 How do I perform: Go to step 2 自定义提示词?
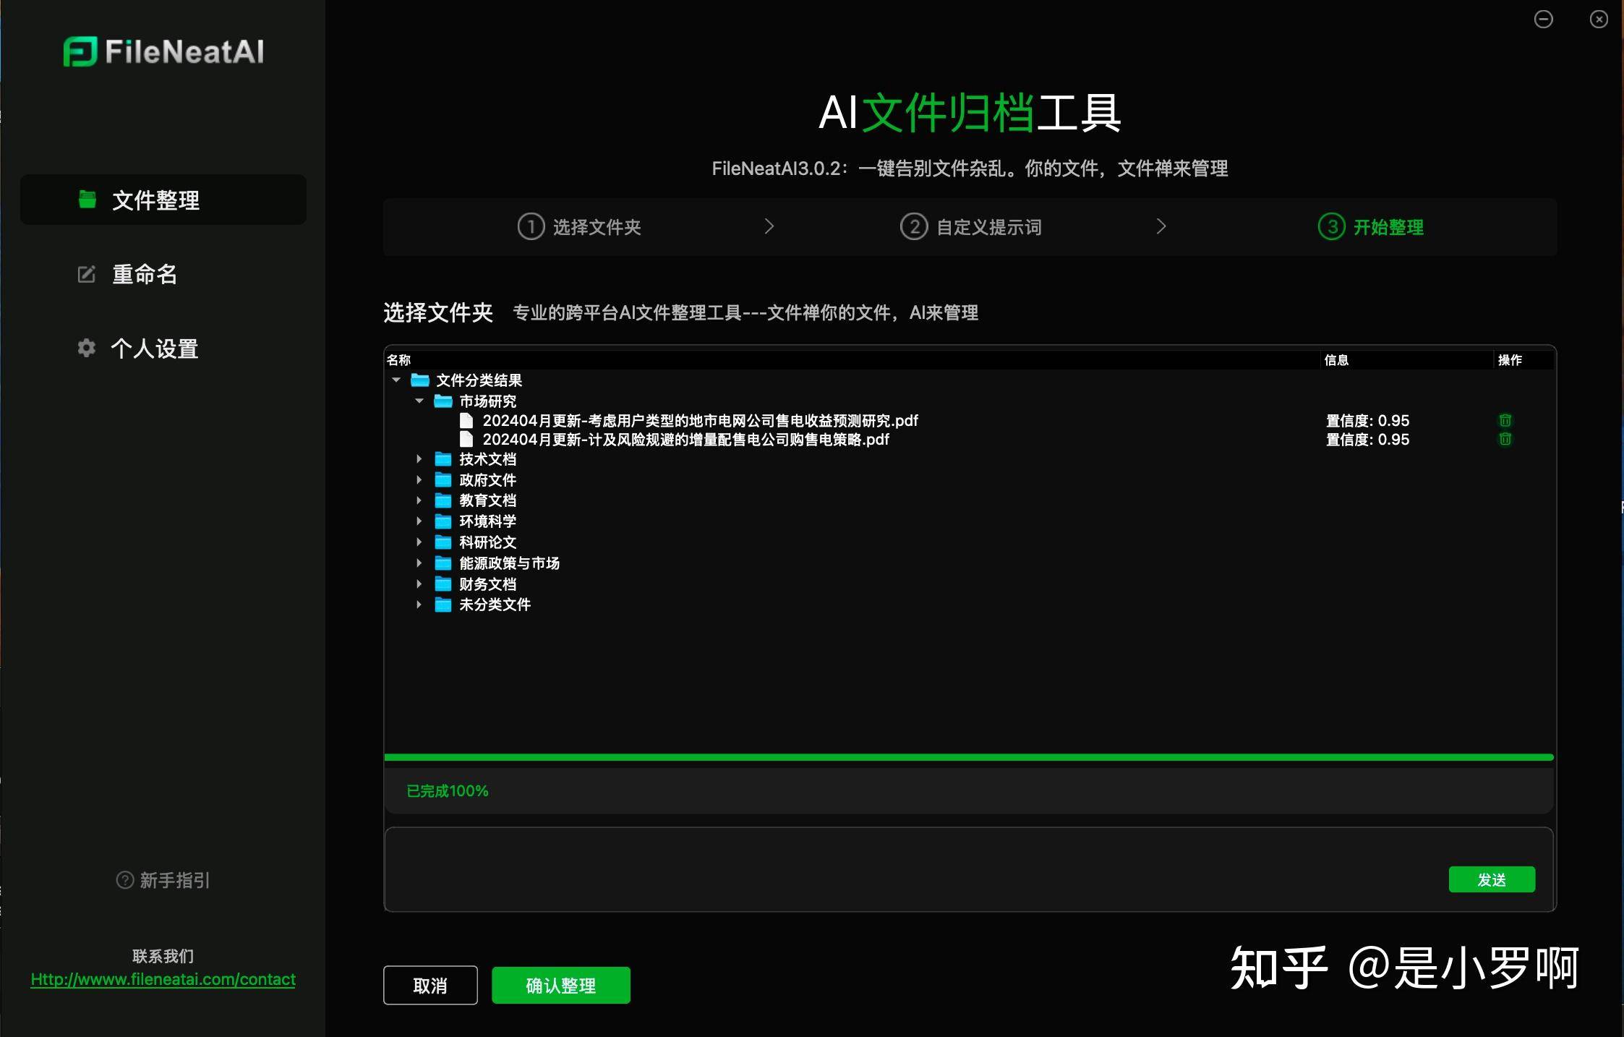tap(970, 227)
